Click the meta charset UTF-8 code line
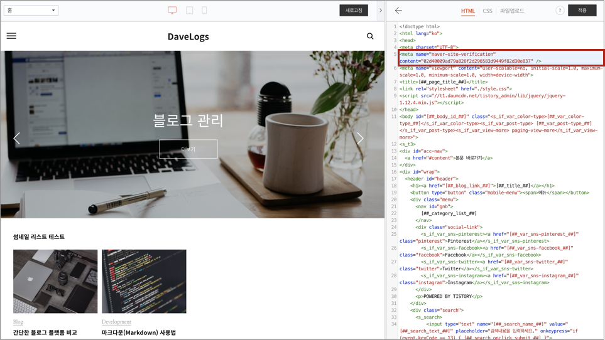605x340 pixels. pyautogui.click(x=429, y=47)
